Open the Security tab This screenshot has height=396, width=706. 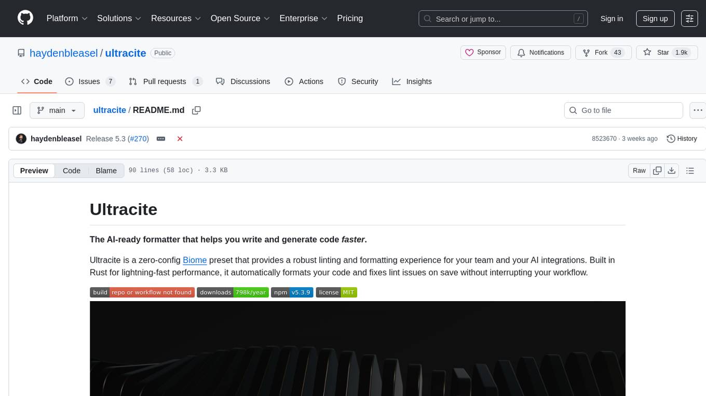[x=358, y=81]
